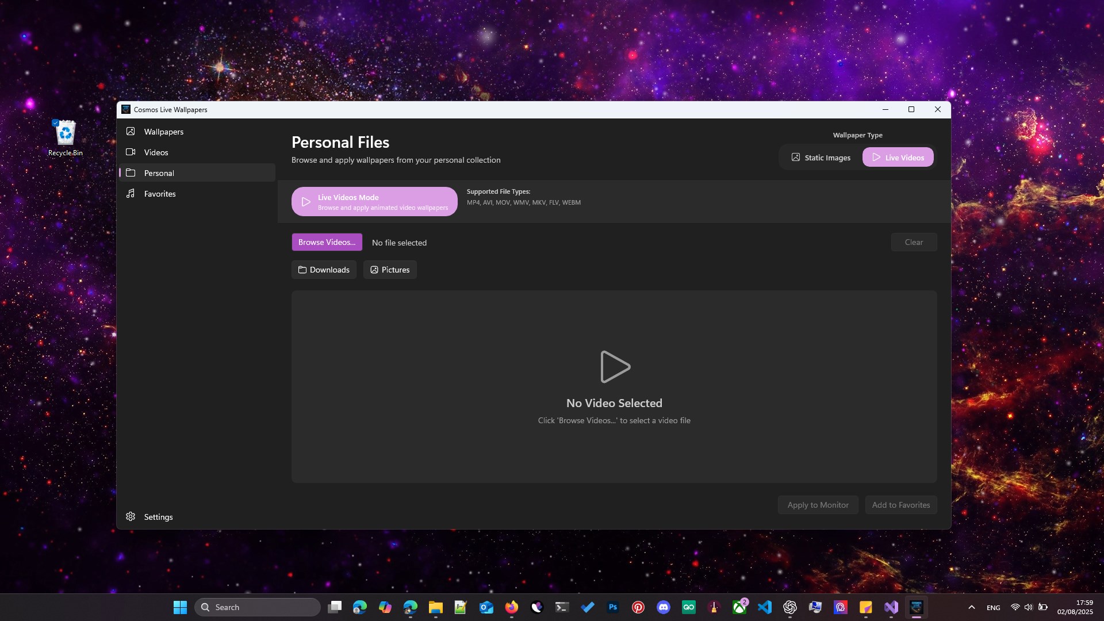
Task: Click Add to Favorites
Action: [901, 505]
